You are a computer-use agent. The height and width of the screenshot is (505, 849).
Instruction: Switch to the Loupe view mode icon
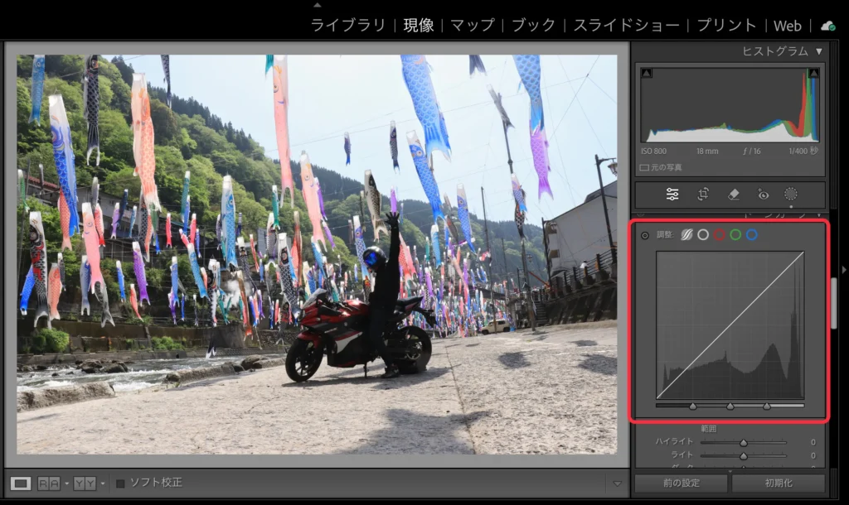click(21, 483)
